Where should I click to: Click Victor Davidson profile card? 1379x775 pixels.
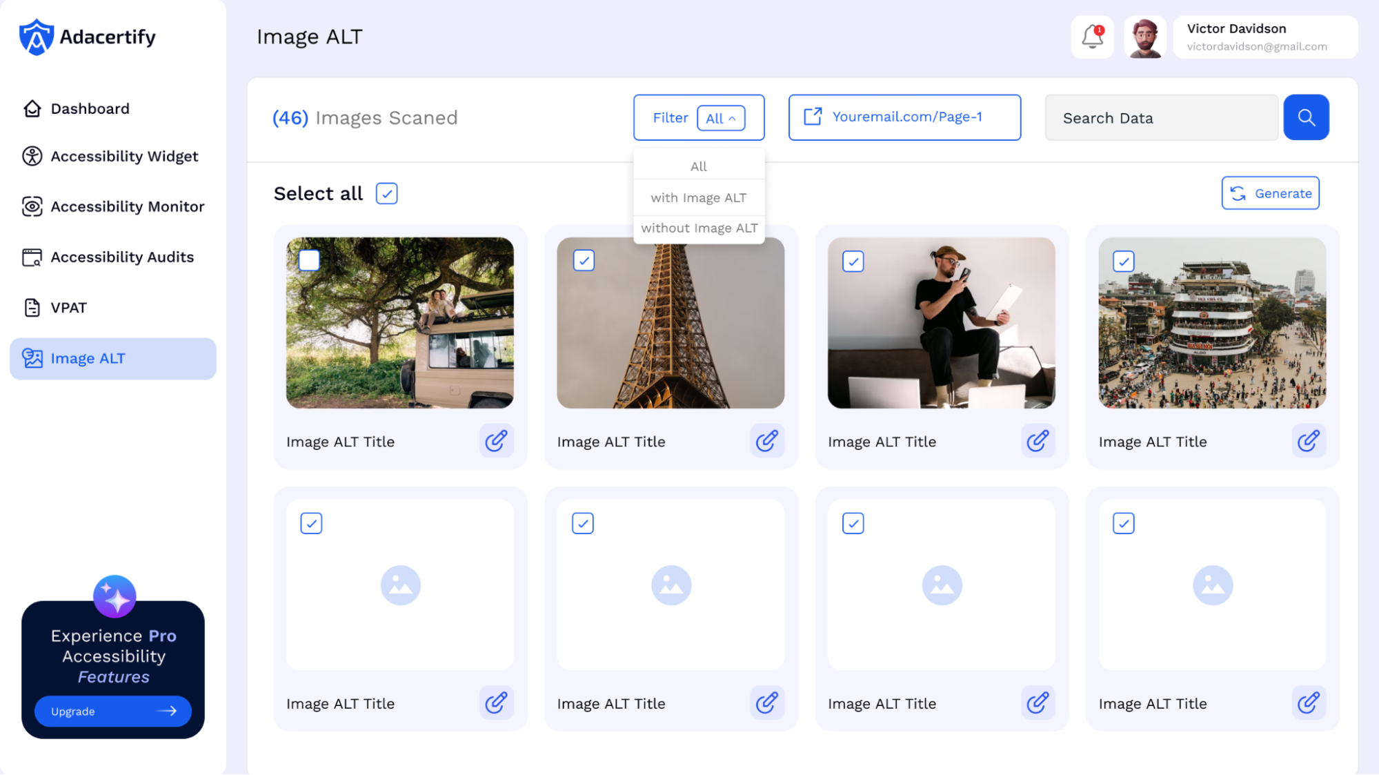(1266, 37)
